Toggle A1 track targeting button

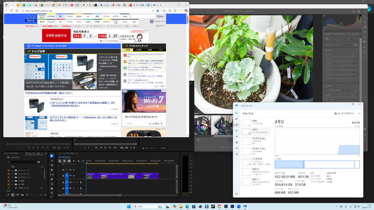click(67, 182)
